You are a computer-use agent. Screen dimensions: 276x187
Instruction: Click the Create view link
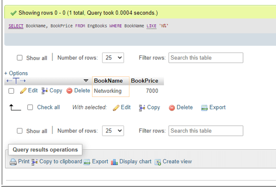point(177,161)
